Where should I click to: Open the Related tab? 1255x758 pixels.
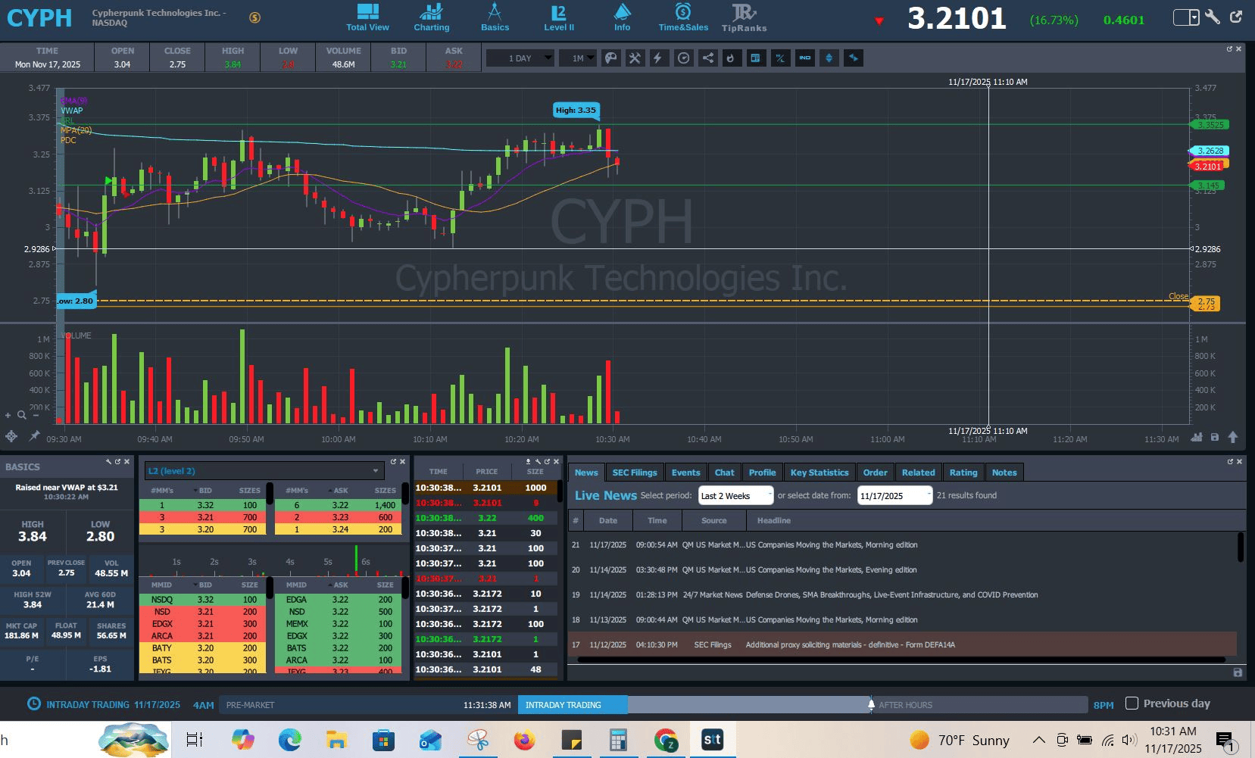coord(919,473)
